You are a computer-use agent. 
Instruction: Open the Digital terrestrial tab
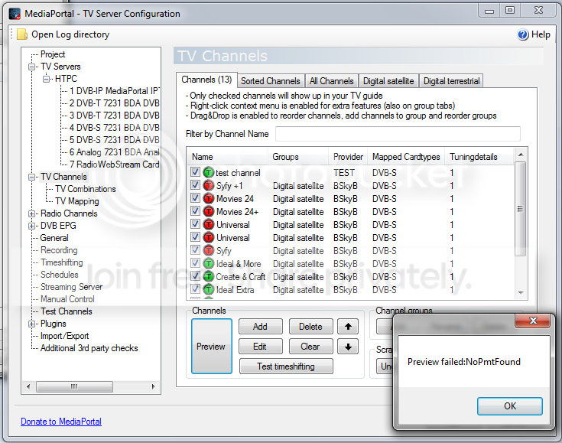click(x=451, y=81)
